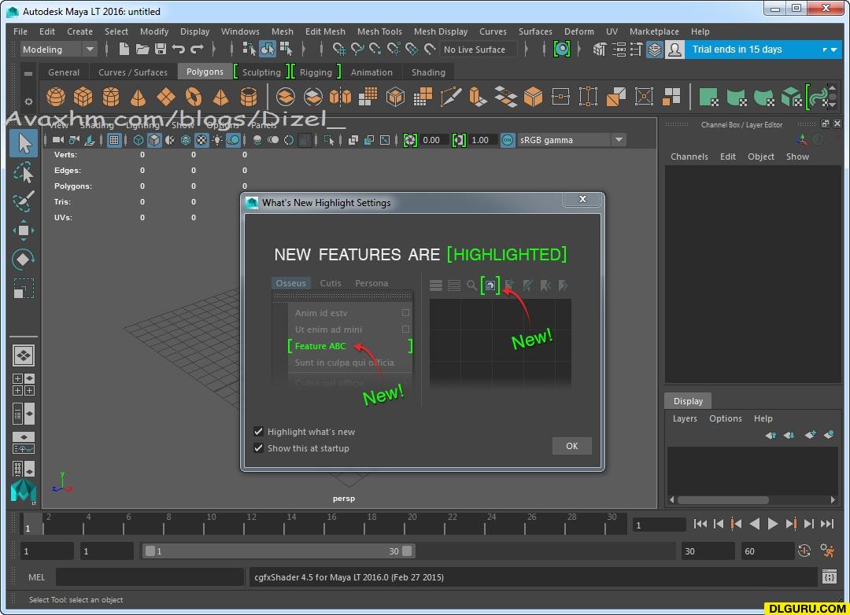Select the polygon sphere shelf icon

click(55, 97)
